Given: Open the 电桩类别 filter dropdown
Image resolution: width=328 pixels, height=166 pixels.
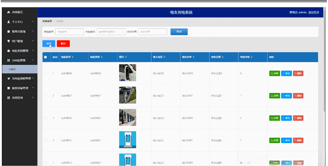Looking at the screenshot, I should [x=111, y=32].
